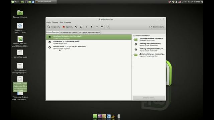Click gear icon beside Linux Mint entry
The height and width of the screenshot is (120, 214).
(x=49, y=42)
